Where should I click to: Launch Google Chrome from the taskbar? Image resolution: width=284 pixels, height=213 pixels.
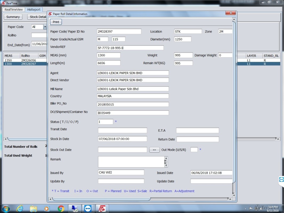(61, 208)
